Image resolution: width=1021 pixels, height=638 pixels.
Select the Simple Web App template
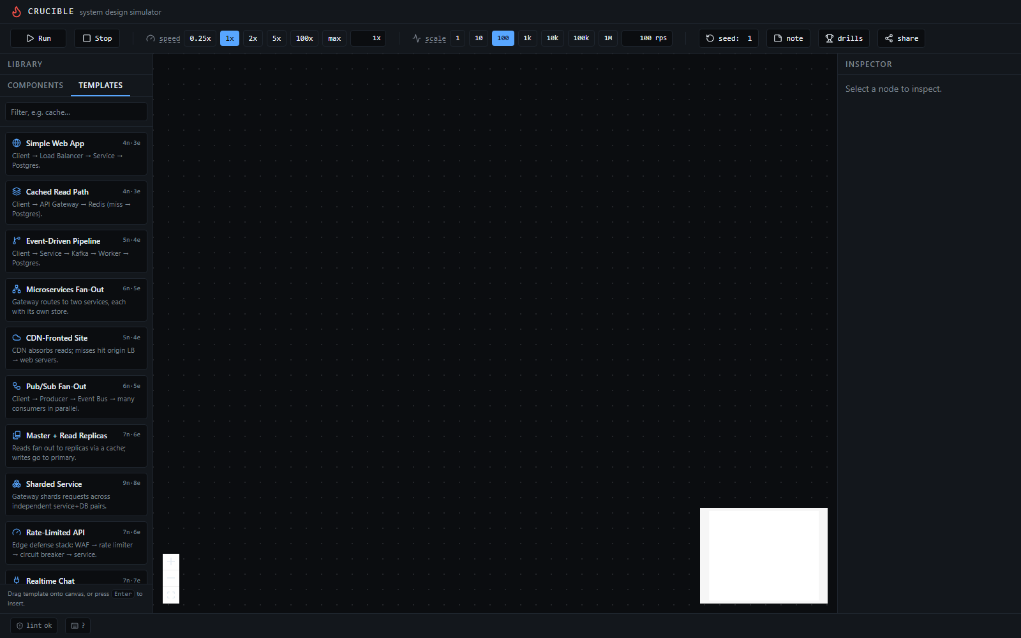coord(76,154)
